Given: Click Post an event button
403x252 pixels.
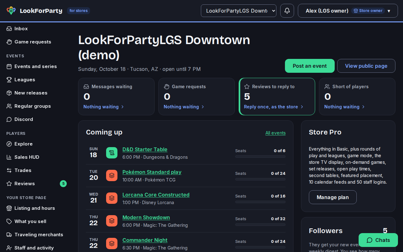Looking at the screenshot, I should pyautogui.click(x=310, y=66).
